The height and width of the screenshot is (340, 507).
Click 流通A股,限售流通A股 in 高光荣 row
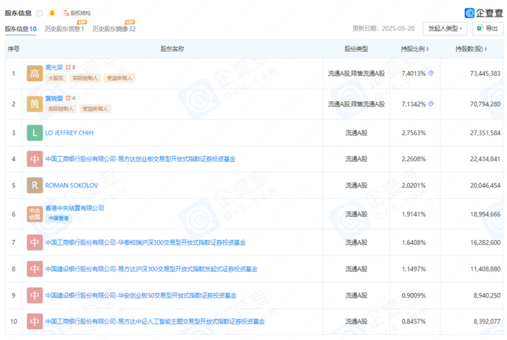[356, 74]
